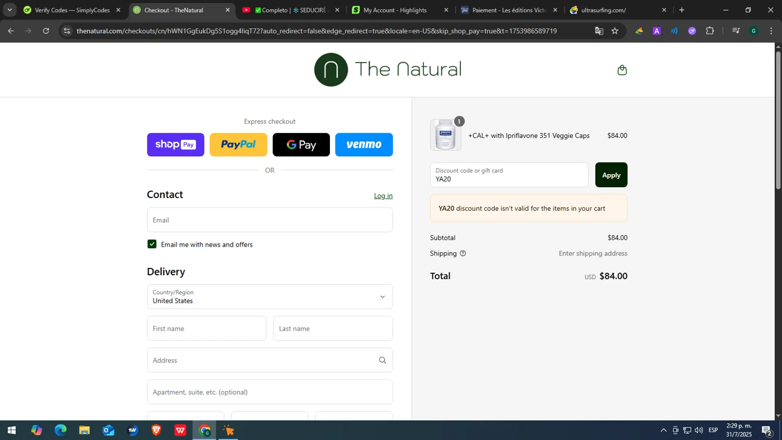Focus the Address input field
Image resolution: width=782 pixels, height=440 pixels.
pyautogui.click(x=270, y=360)
